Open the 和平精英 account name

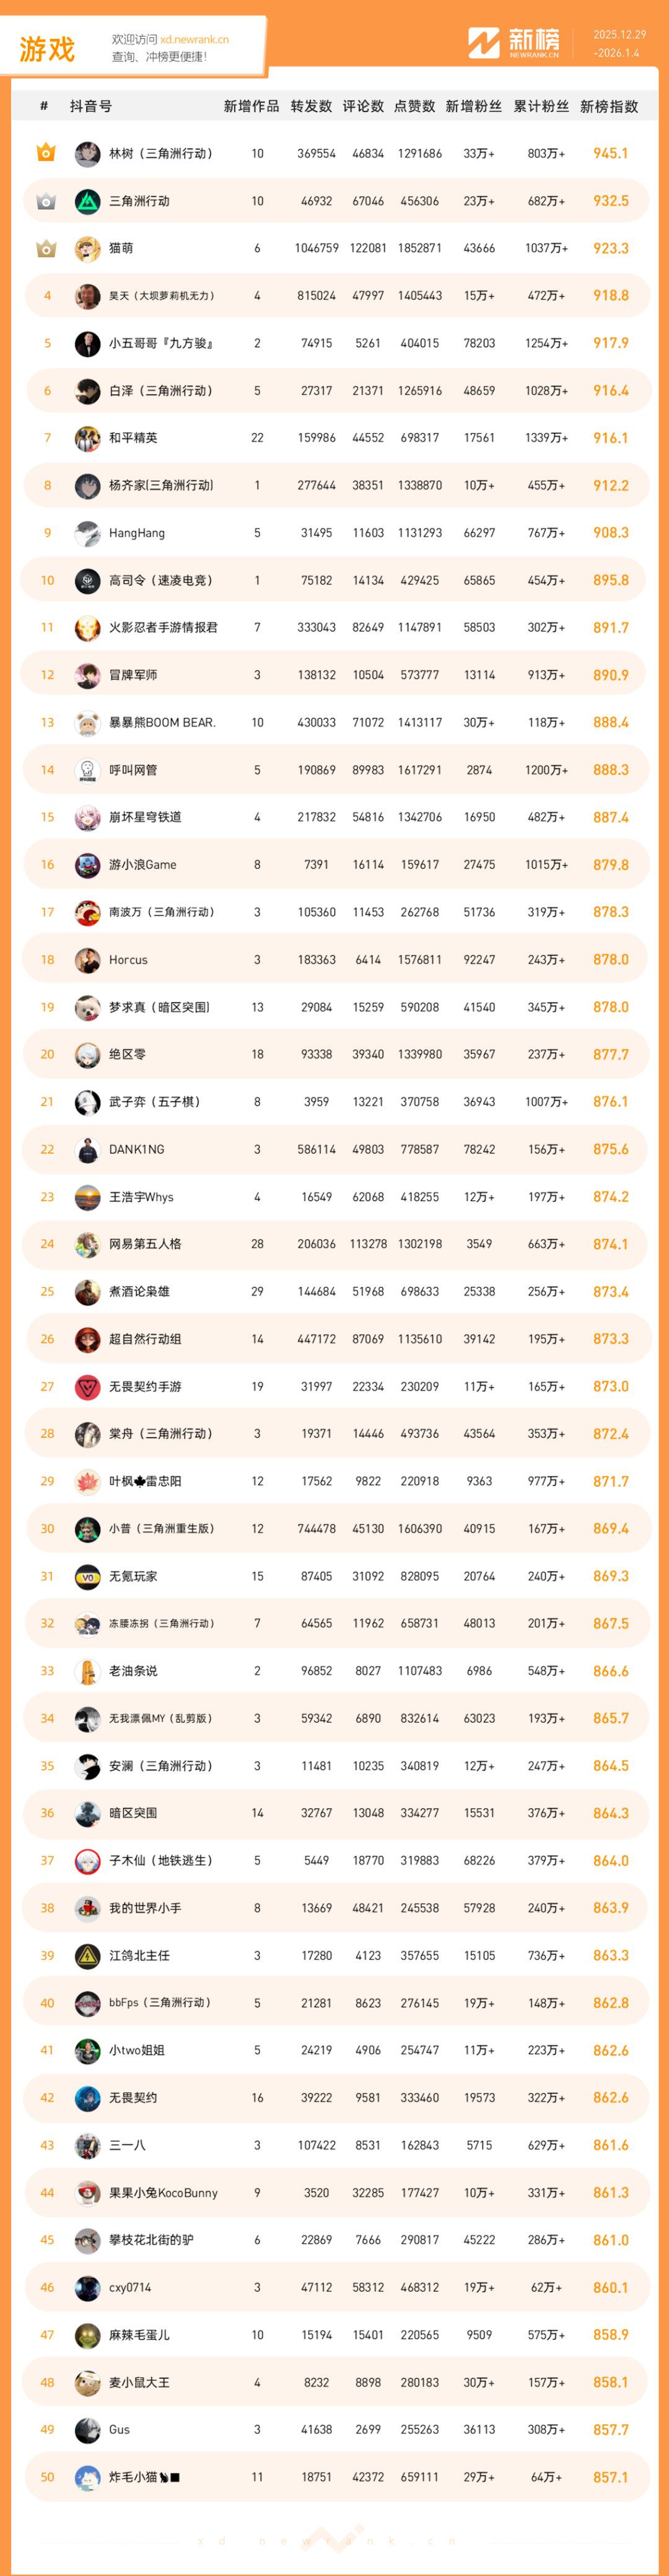133,438
